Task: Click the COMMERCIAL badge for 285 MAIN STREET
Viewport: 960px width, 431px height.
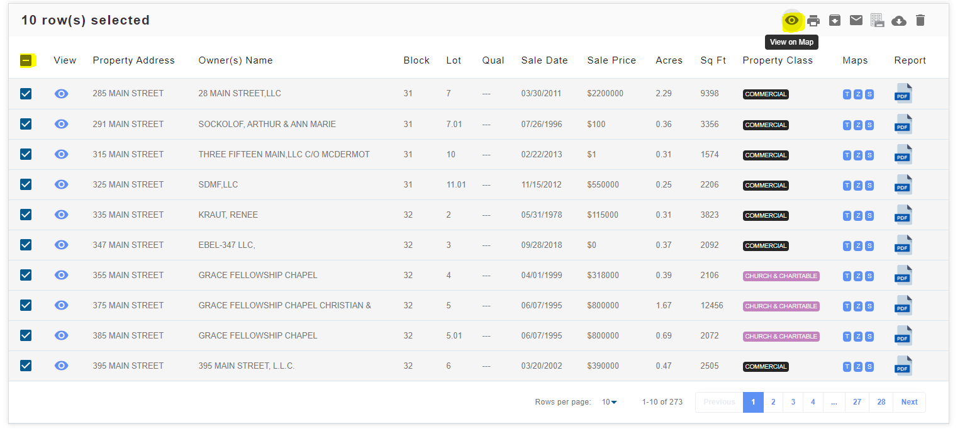Action: [766, 94]
